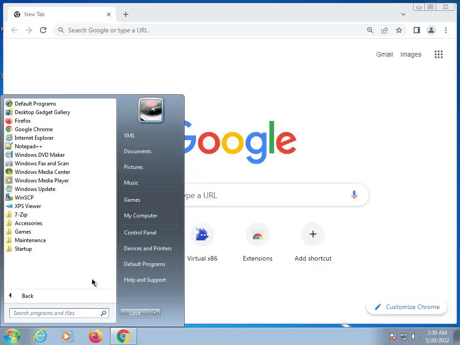The width and height of the screenshot is (460, 345).
Task: Go back in Chrome navigation
Action: 14,30
